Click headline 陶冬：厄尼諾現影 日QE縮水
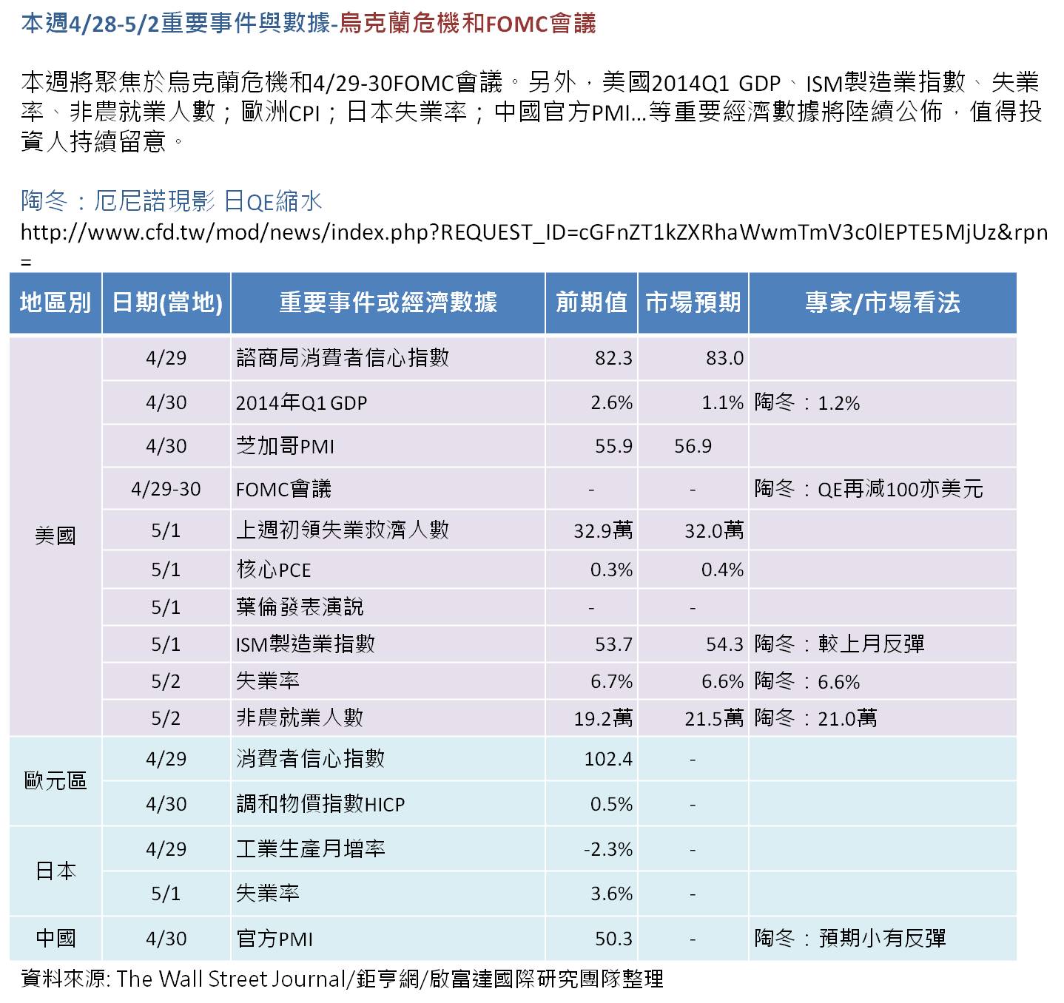 point(172,201)
